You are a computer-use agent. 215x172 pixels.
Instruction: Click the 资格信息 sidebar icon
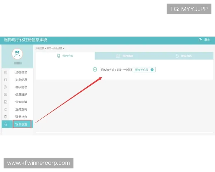pyautogui.click(x=6, y=72)
